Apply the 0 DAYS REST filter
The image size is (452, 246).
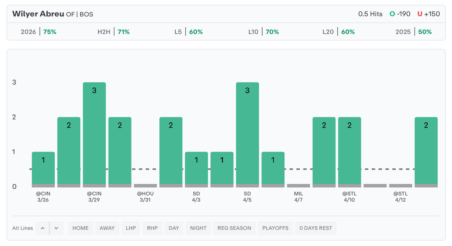click(316, 228)
